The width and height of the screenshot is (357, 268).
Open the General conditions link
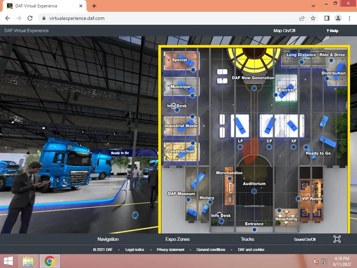211,250
